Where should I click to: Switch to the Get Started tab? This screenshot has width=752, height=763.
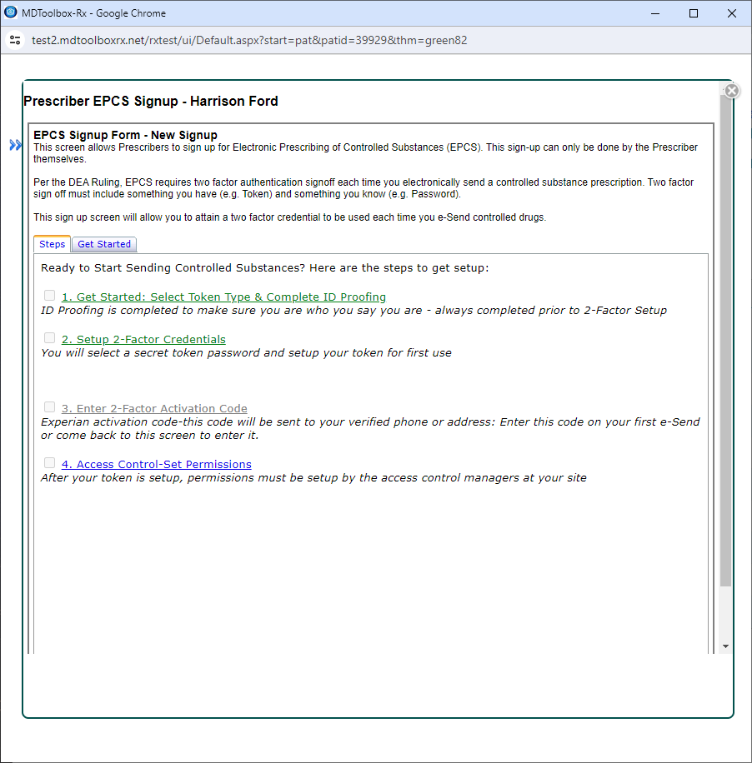[x=104, y=244]
